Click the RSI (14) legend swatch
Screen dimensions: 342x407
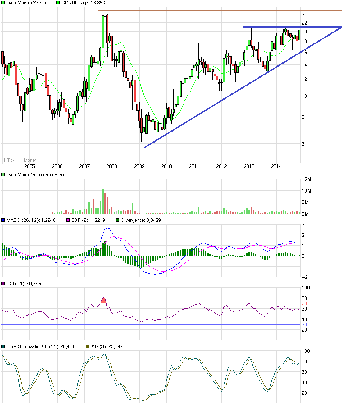point(4,284)
